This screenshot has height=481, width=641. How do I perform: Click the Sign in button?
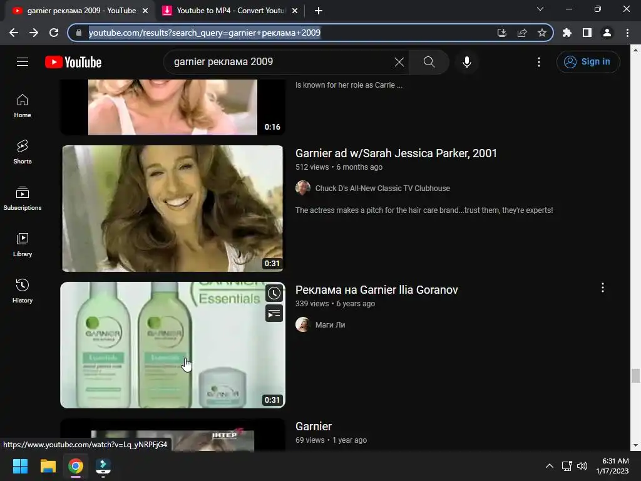pos(588,62)
